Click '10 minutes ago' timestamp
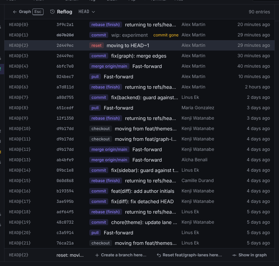 (x=254, y=77)
